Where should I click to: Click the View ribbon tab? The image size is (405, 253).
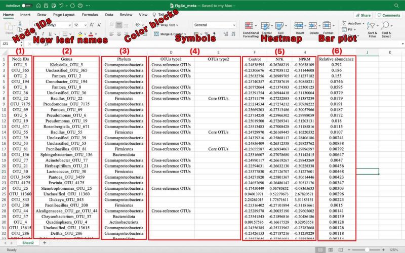click(143, 15)
